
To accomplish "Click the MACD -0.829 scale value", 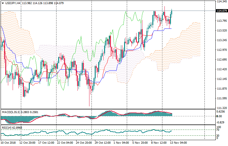I will pyautogui.click(x=221, y=122).
